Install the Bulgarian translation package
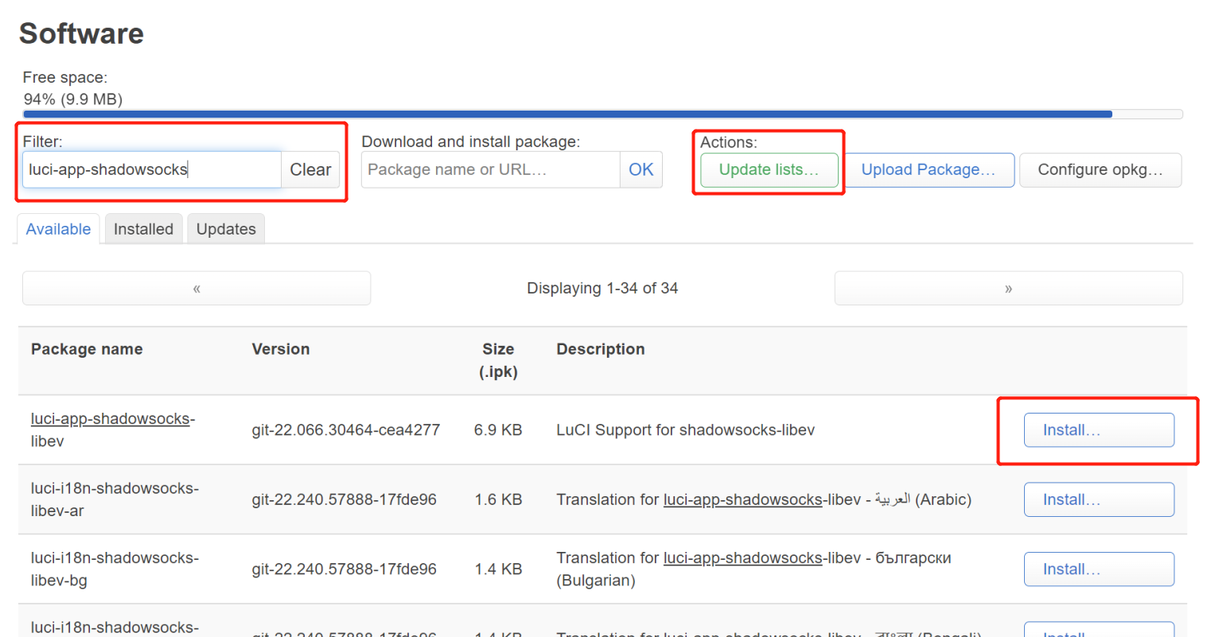The height and width of the screenshot is (637, 1211). coord(1099,569)
